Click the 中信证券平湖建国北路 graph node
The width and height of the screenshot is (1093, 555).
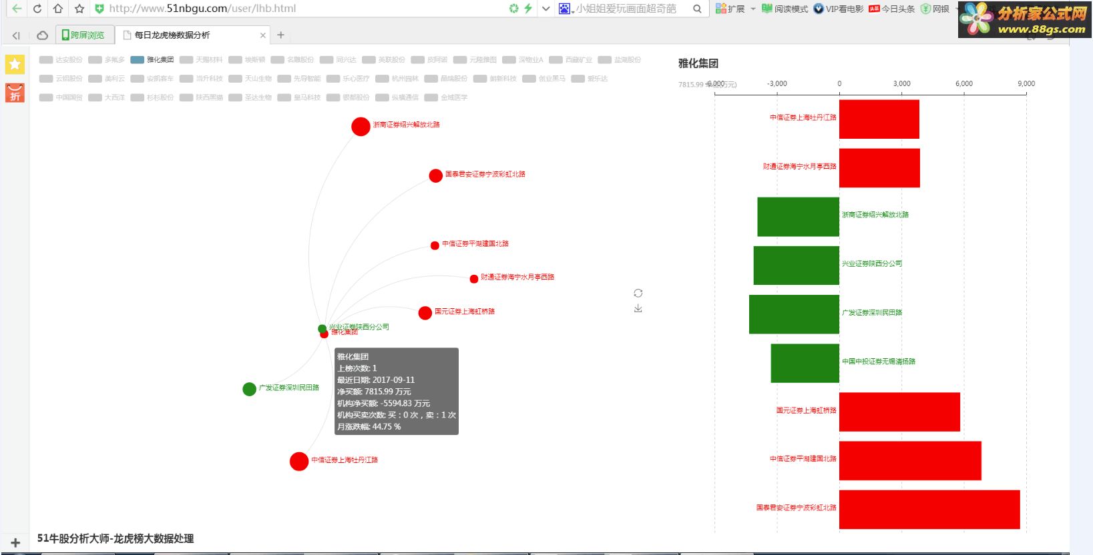(435, 245)
